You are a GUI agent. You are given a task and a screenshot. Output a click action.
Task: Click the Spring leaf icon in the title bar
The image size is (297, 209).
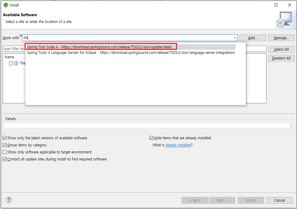6,5
